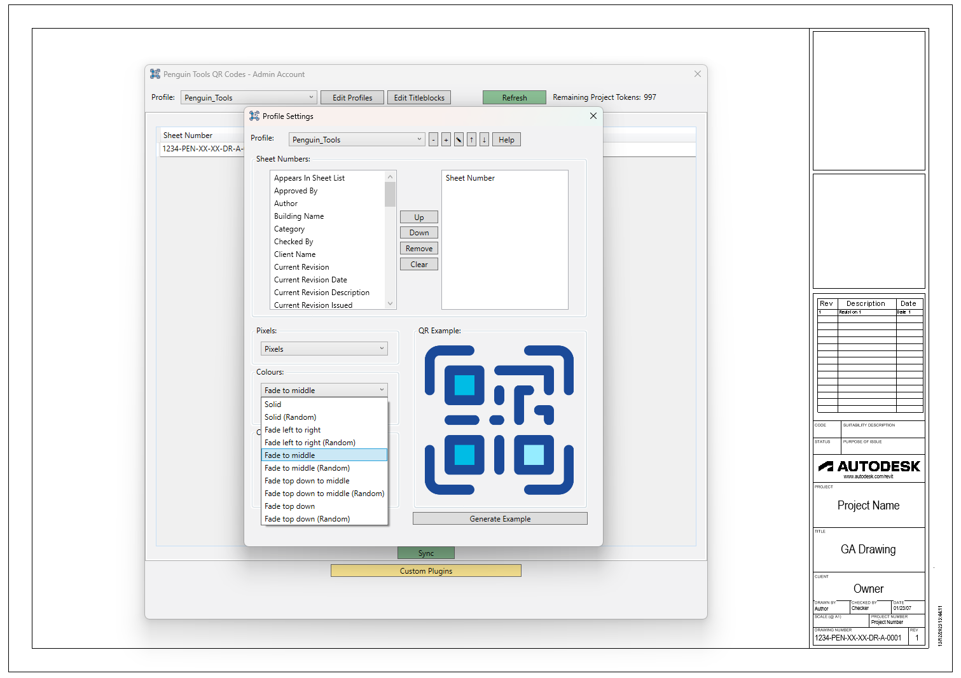This screenshot has height=678, width=961.
Task: Click the Penguin Tools QR Codes window icon
Action: 155,74
